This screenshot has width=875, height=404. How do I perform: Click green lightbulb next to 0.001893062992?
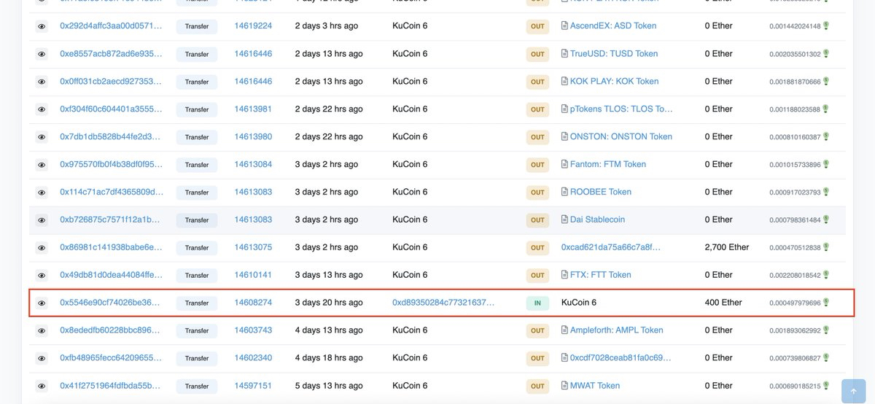pyautogui.click(x=826, y=330)
